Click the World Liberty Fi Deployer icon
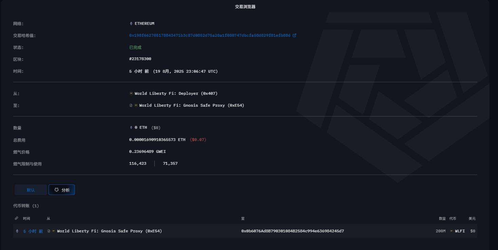The width and height of the screenshot is (498, 250). click(x=131, y=93)
